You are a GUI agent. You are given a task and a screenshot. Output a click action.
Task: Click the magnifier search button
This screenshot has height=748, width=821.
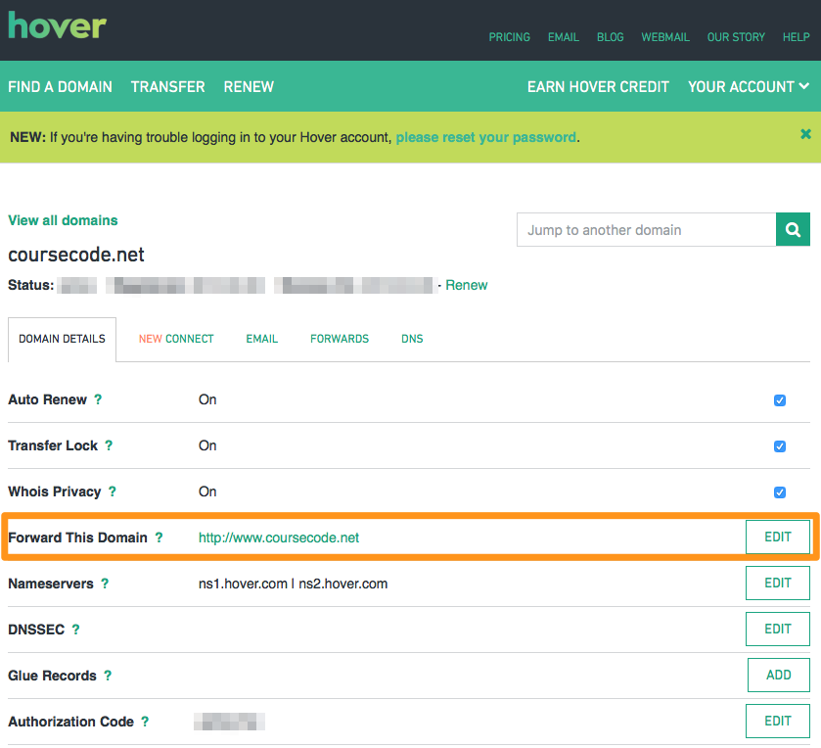click(x=793, y=229)
